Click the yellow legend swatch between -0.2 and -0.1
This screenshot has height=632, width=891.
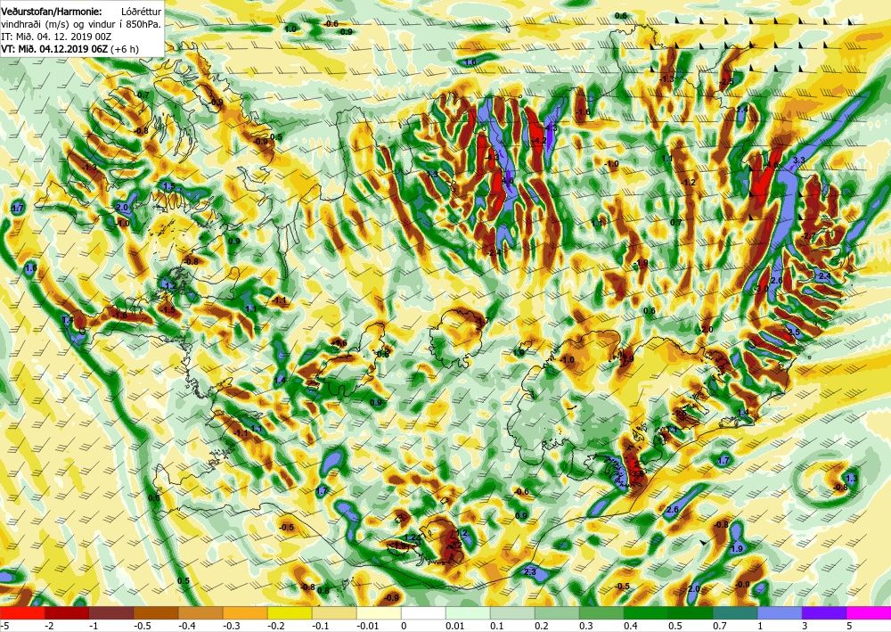(x=290, y=612)
